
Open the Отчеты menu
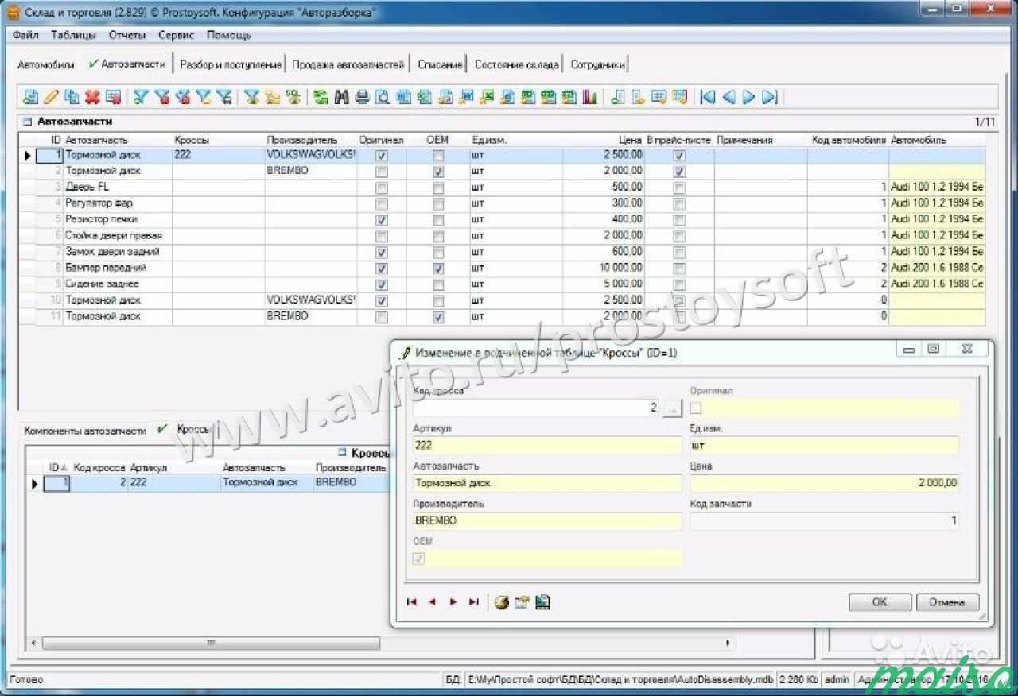coord(127,35)
